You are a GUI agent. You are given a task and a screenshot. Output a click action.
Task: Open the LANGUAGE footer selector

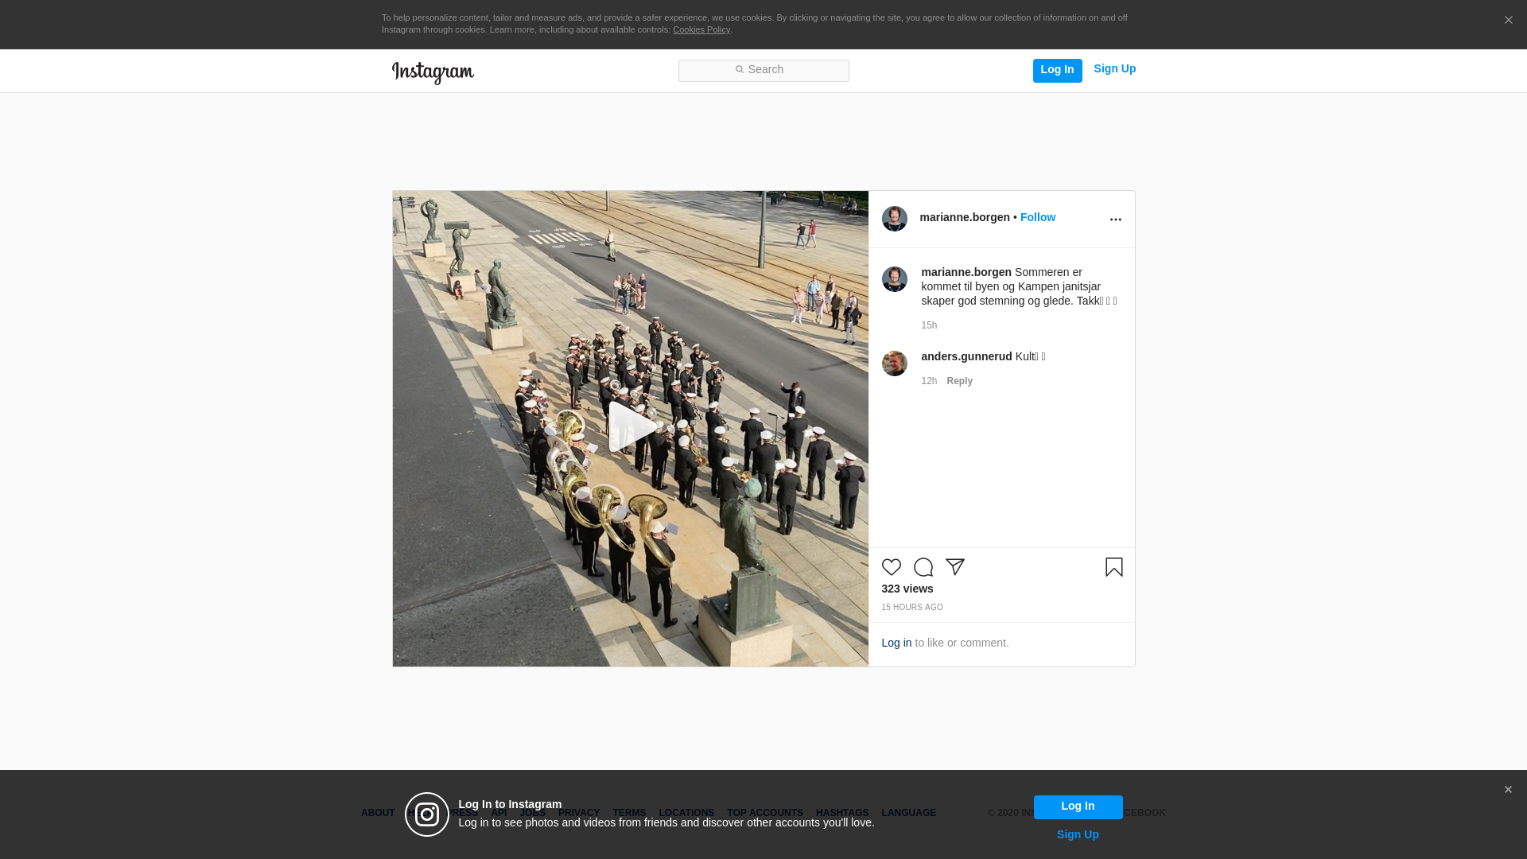908,813
